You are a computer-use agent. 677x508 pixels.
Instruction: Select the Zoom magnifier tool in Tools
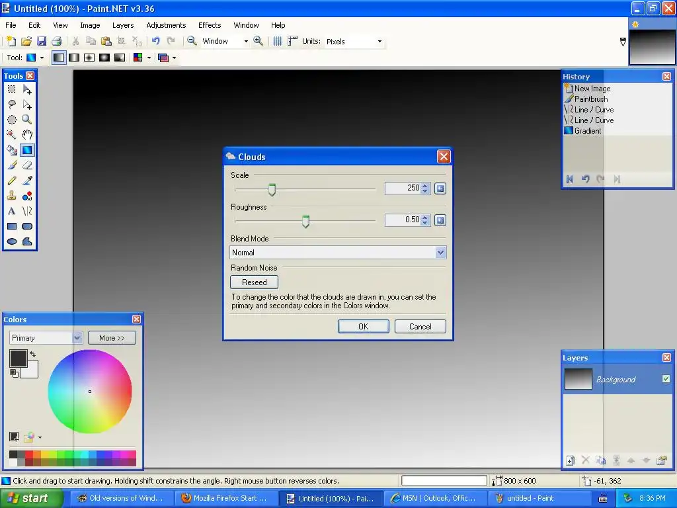tap(27, 120)
